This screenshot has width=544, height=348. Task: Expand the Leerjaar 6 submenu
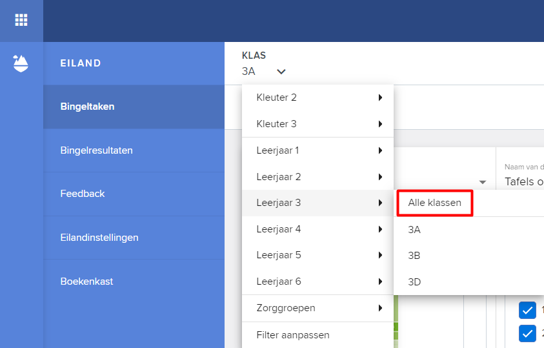[x=317, y=281]
